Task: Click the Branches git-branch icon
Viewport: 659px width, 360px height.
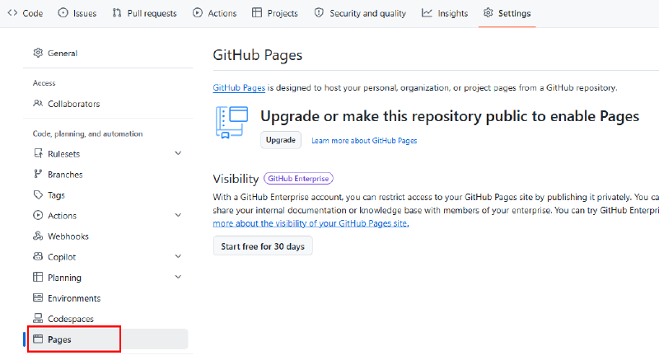Action: 38,174
